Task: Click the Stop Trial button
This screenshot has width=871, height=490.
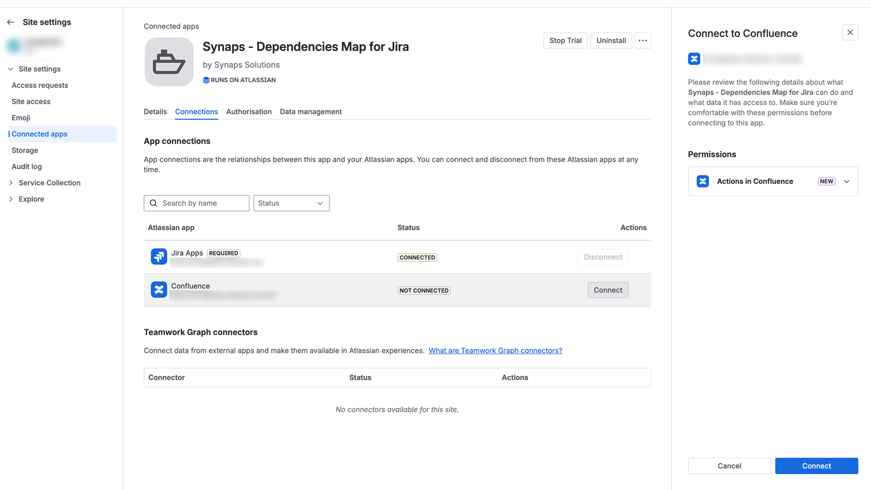Action: pyautogui.click(x=565, y=41)
